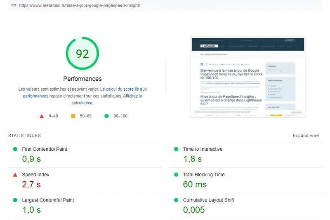Click the Cumulative Layout Shift 0,005 value
Image resolution: width=330 pixels, height=220 pixels.
click(x=194, y=210)
